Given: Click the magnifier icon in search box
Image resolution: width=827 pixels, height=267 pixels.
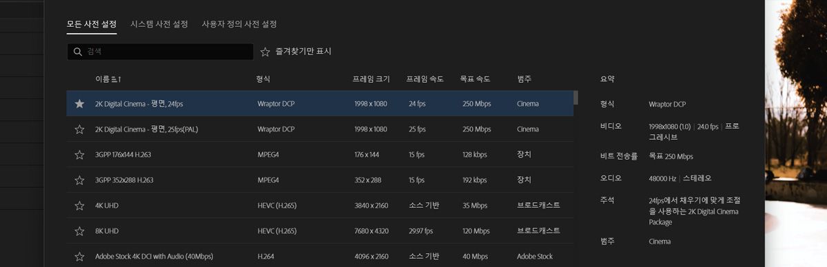Looking at the screenshot, I should (x=77, y=52).
